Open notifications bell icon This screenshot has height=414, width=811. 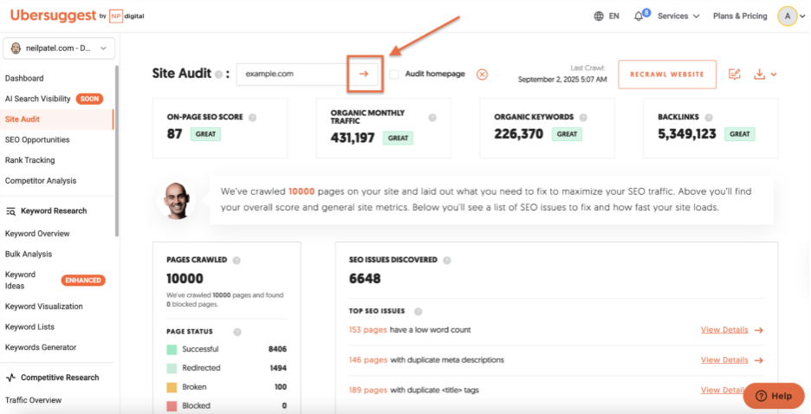(639, 16)
